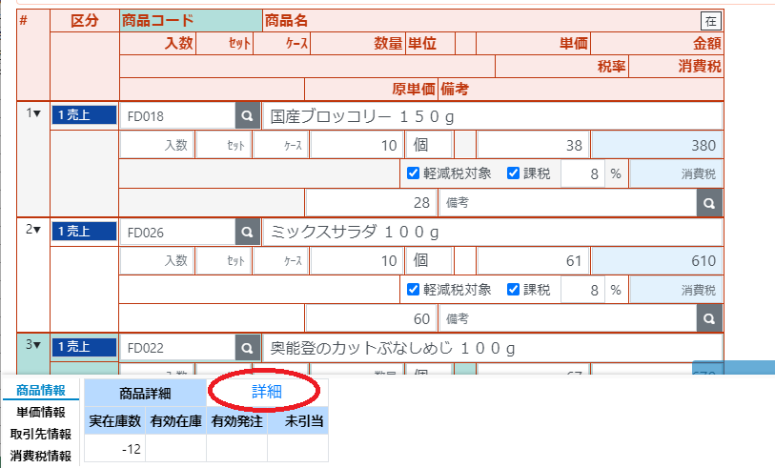
Task: Click the セット field in the FD018 row
Action: click(x=224, y=145)
